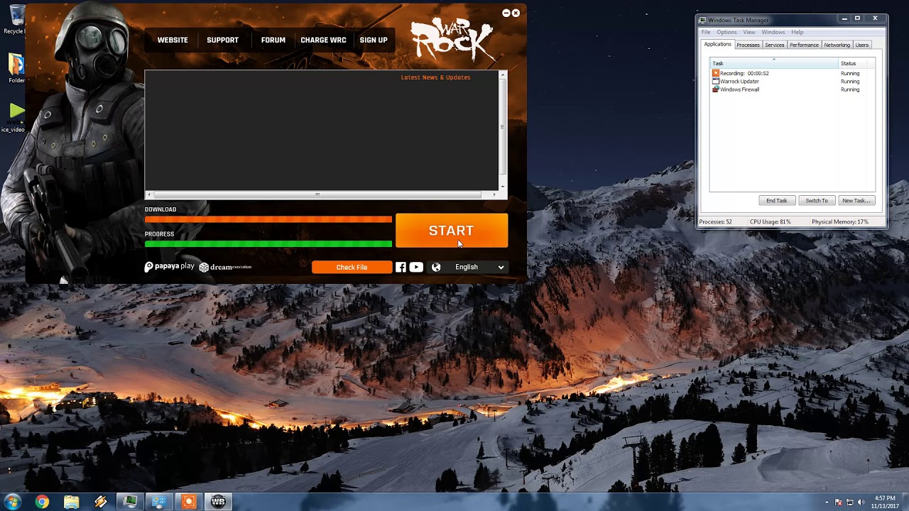Click the papaya play logo
The height and width of the screenshot is (511, 909).
[170, 267]
